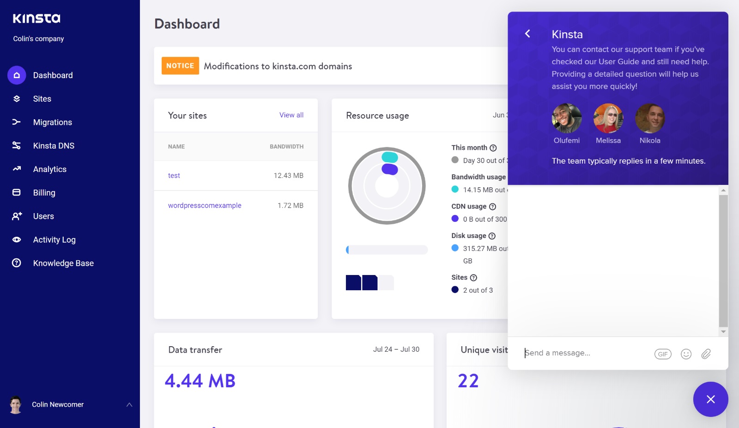The height and width of the screenshot is (428, 739).
Task: Click the Jul 24 – Jul 30 date range
Action: coord(396,349)
